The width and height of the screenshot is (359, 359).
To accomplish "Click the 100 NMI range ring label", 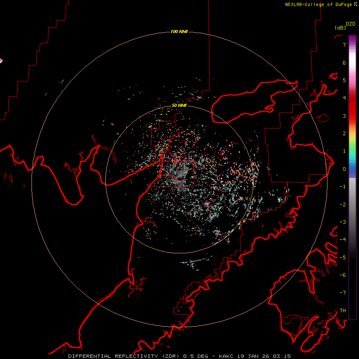I will [179, 32].
